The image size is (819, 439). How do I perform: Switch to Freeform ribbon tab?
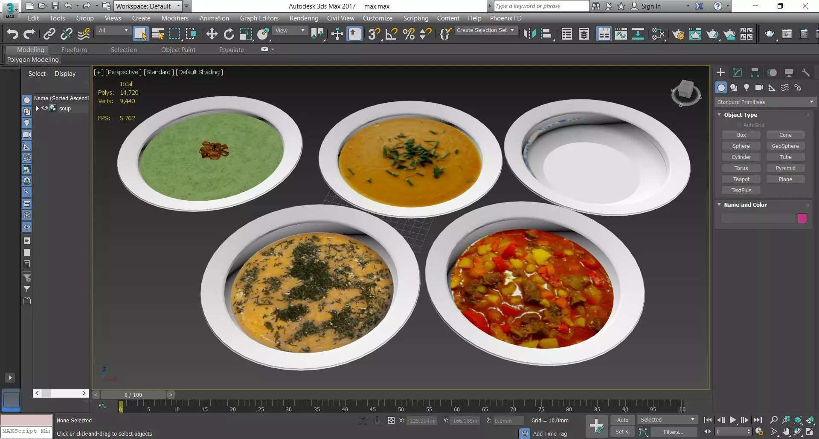pos(74,50)
